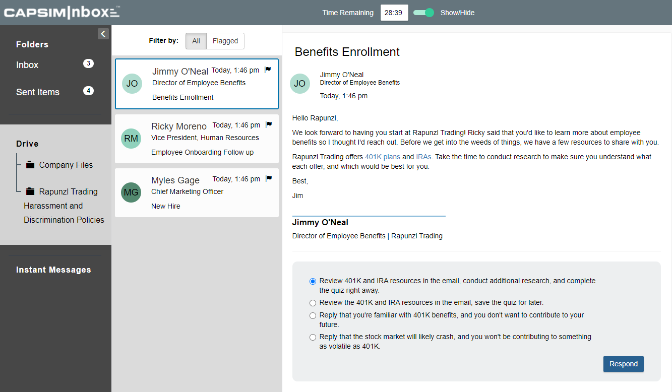
Task: Click the JO avatar in the email header
Action: [x=300, y=84]
